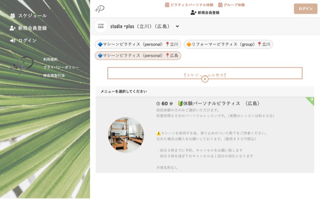This screenshot has width=320, height=199.
Task: Open the プライバシーポリシー link
Action: pyautogui.click(x=61, y=67)
